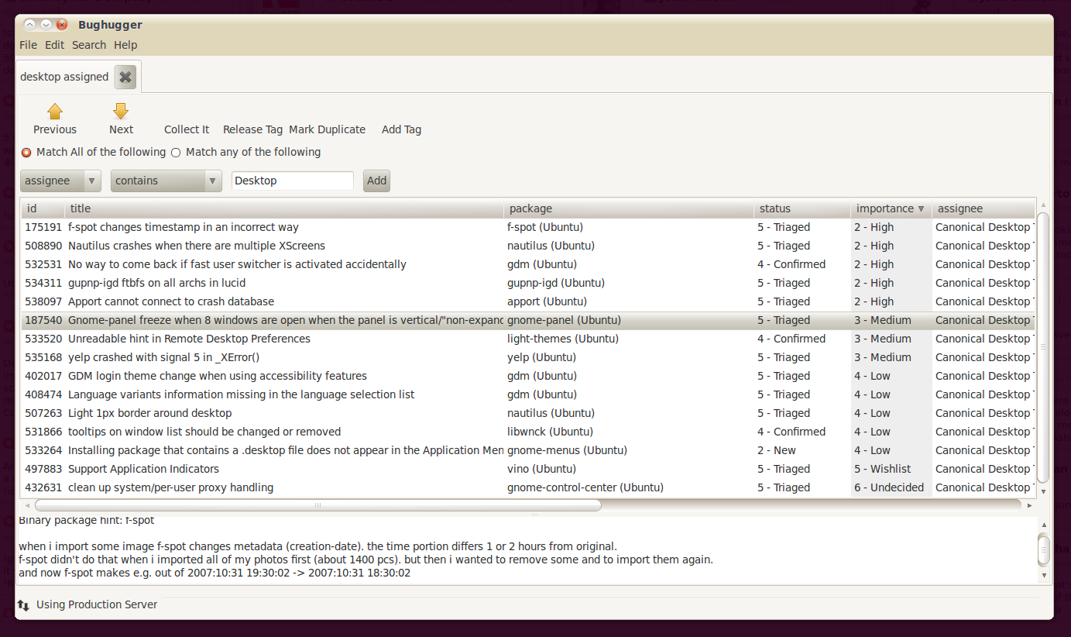Viewport: 1071px width, 637px height.
Task: Click the '2 - New' status cell
Action: pos(777,450)
